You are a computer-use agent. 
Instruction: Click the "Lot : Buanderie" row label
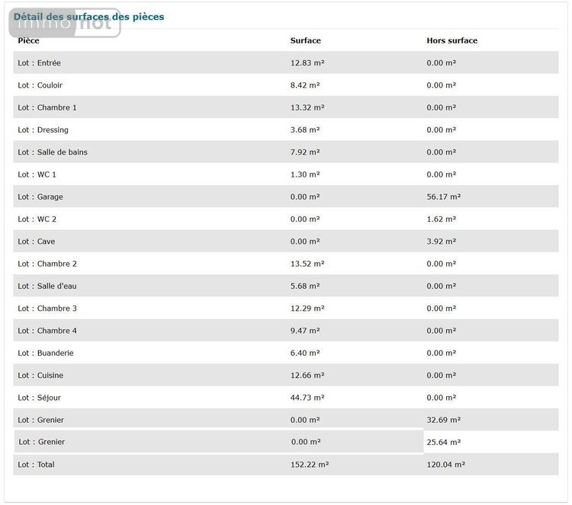(x=46, y=353)
